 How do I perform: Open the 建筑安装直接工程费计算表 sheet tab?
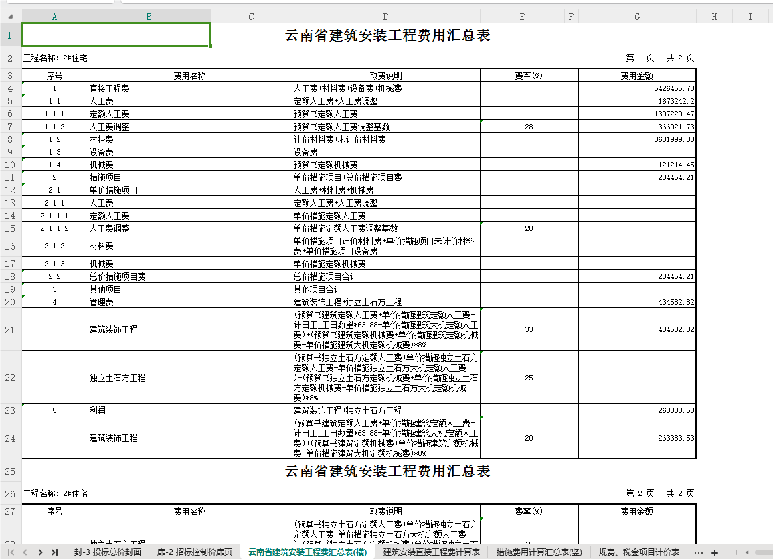[432, 552]
